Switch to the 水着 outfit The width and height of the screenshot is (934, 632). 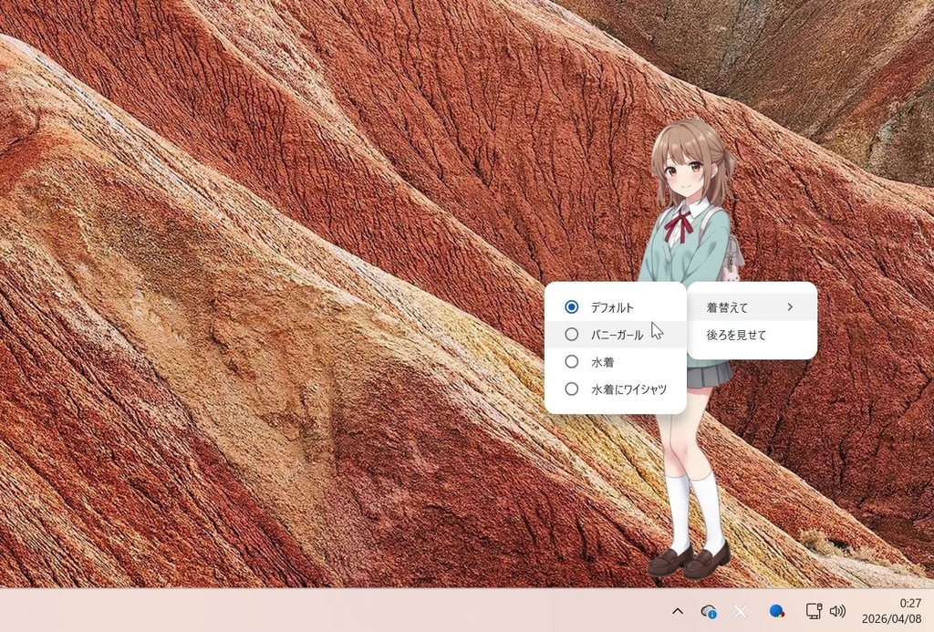pyautogui.click(x=570, y=361)
